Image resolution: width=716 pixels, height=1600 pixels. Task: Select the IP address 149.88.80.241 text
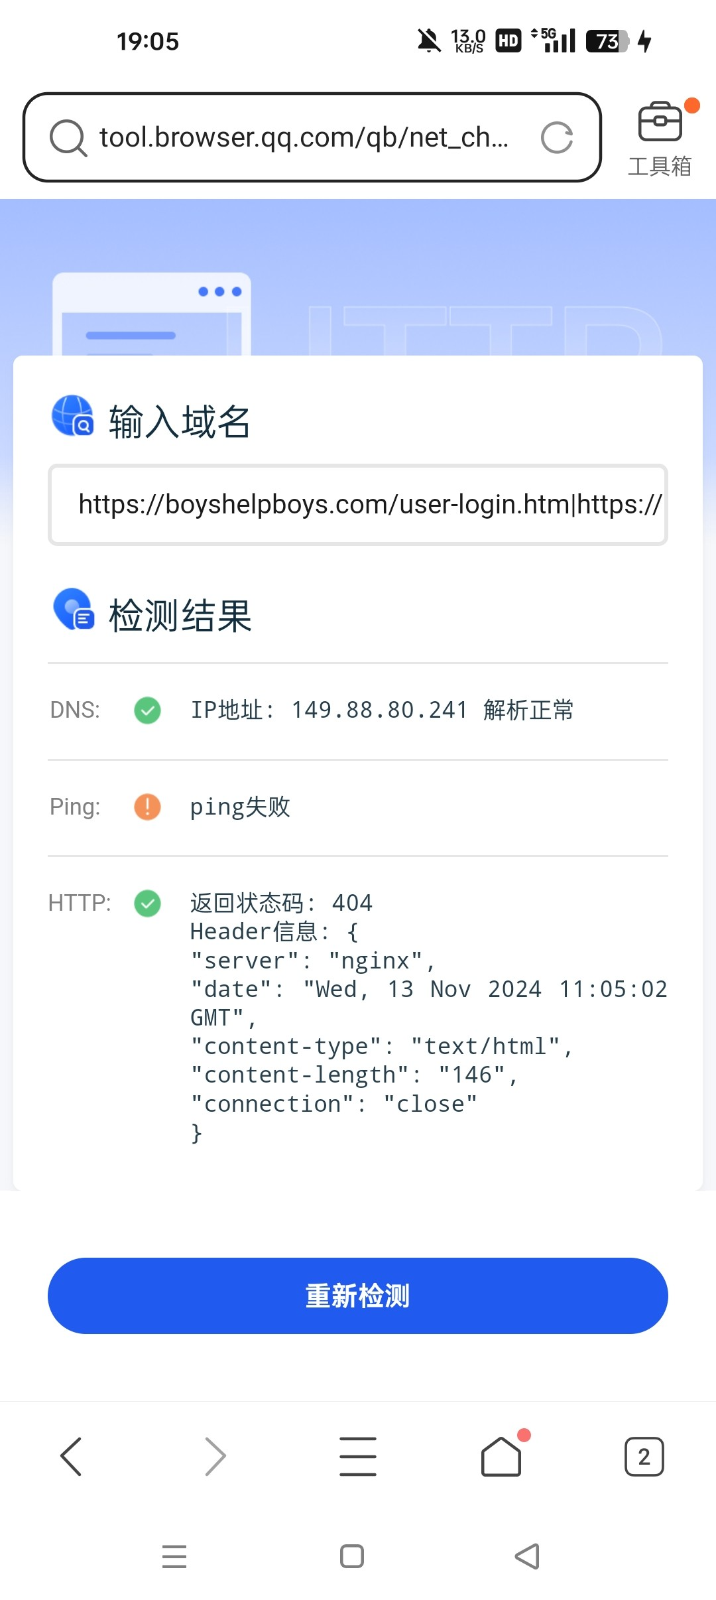click(379, 710)
